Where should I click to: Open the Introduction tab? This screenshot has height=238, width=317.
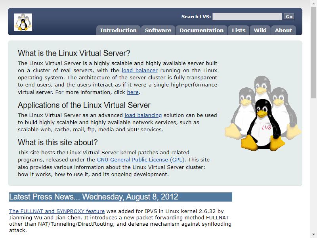[x=118, y=31]
